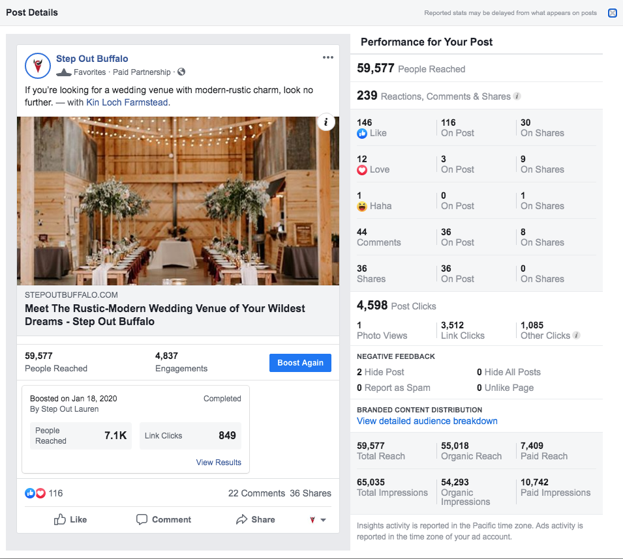Click the Haha emoji icon in stats
The height and width of the screenshot is (559, 623).
(362, 207)
